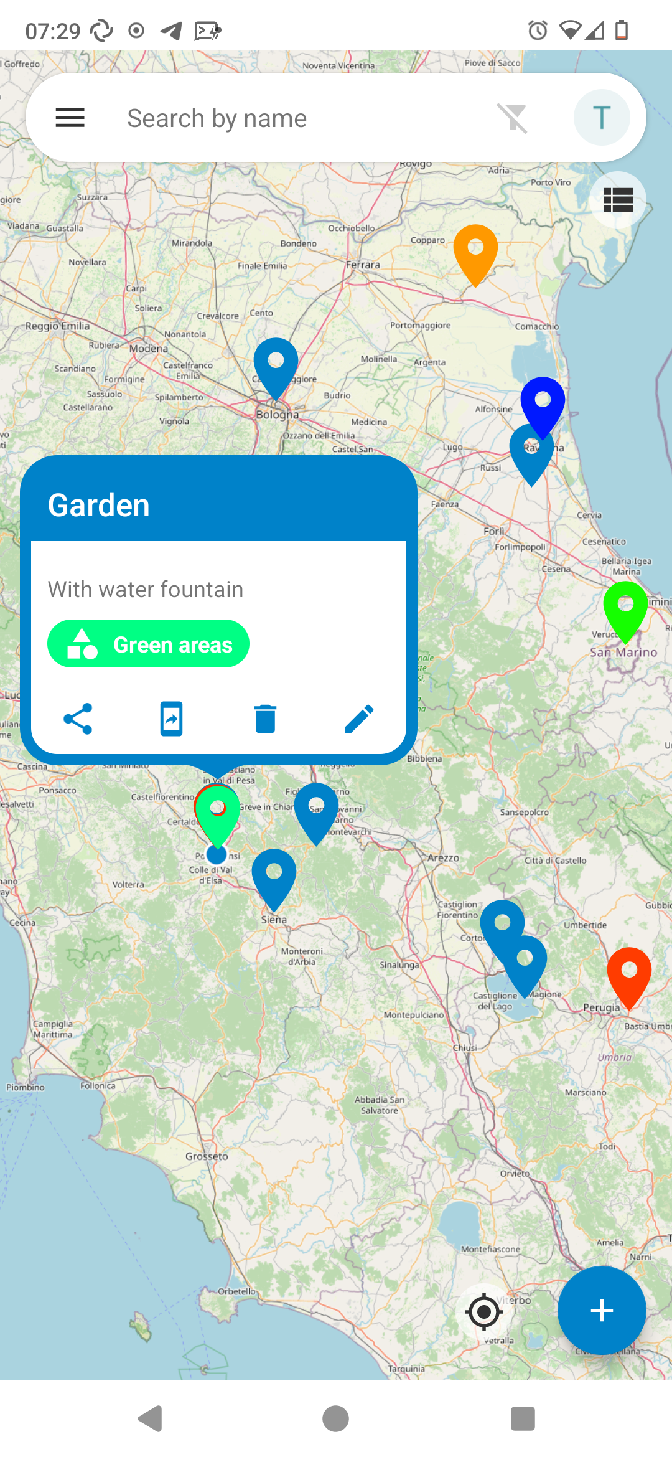Toggle the filter-off icon in search bar
The width and height of the screenshot is (672, 1457).
(513, 118)
